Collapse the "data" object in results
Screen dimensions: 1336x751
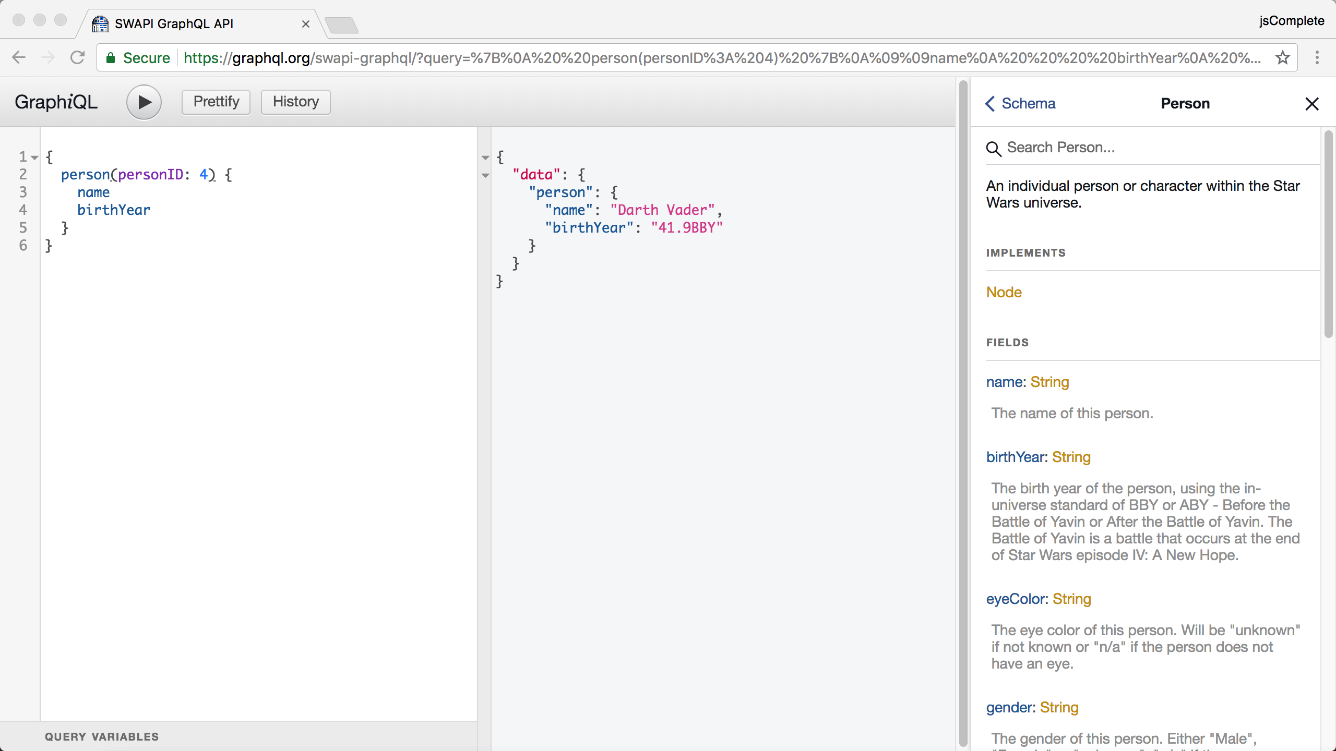coord(485,175)
